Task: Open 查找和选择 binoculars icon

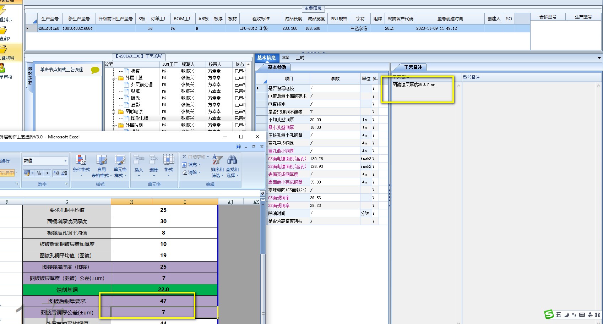Action: (x=232, y=160)
